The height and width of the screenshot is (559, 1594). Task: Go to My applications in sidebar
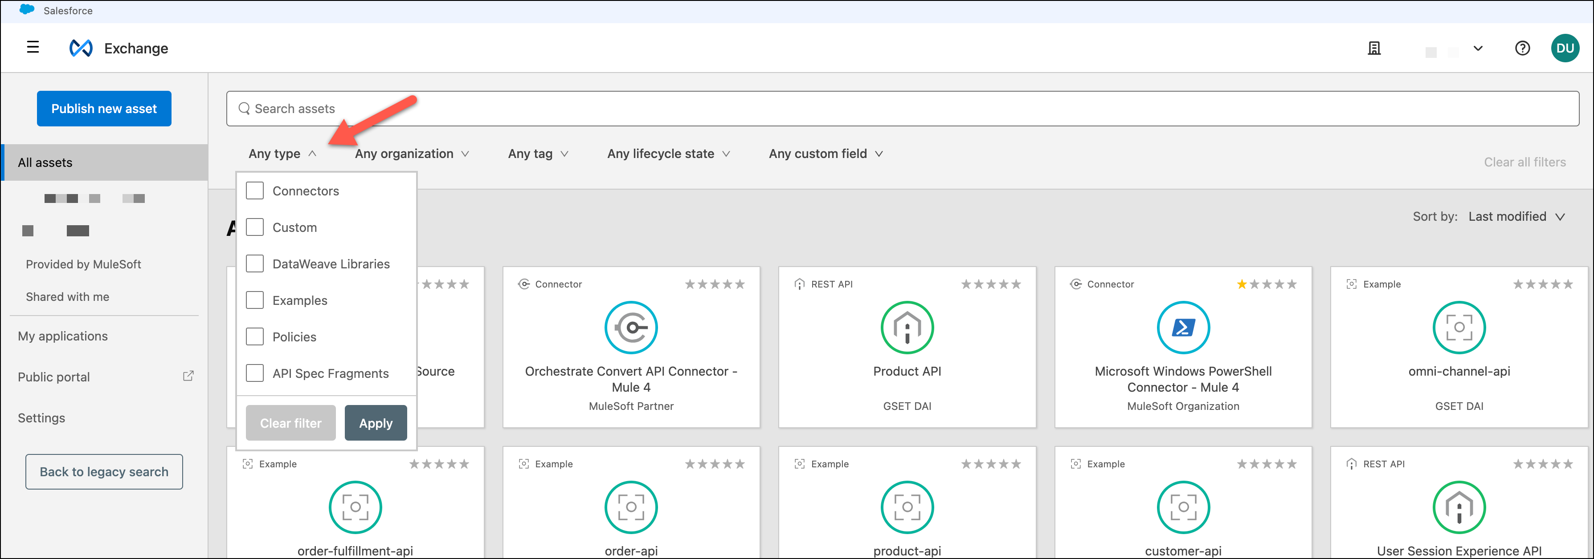pos(62,336)
